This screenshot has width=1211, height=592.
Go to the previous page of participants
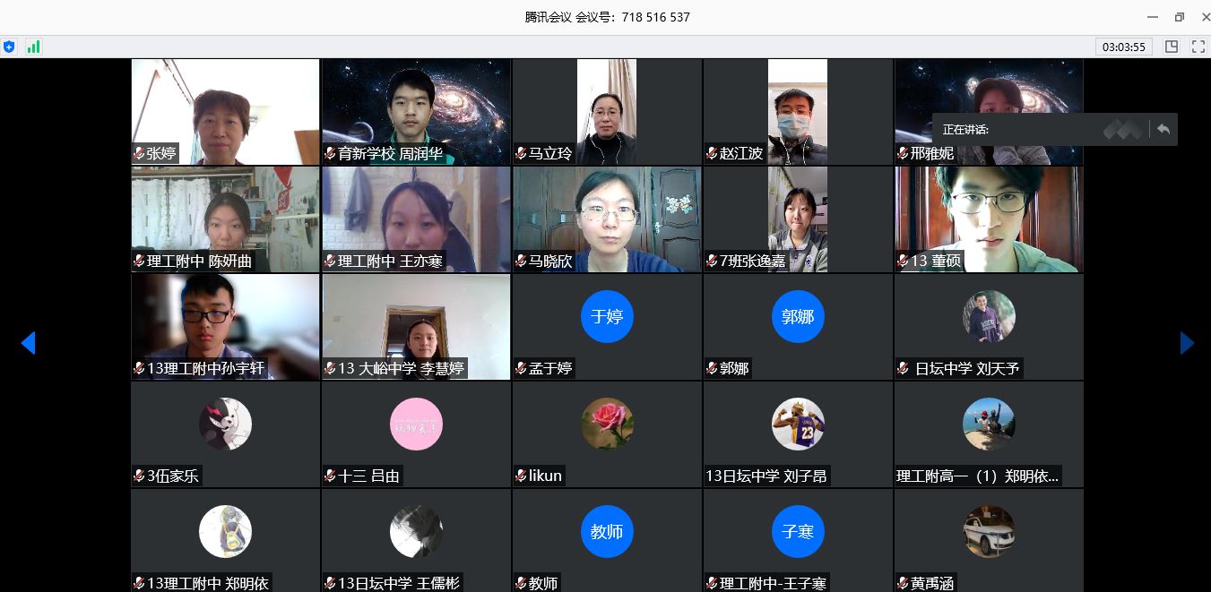click(x=28, y=342)
